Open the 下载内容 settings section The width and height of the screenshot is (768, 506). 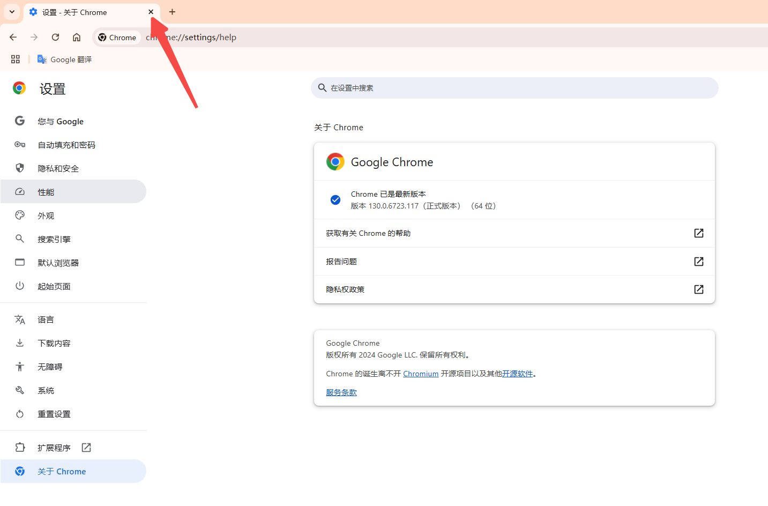tap(73, 344)
